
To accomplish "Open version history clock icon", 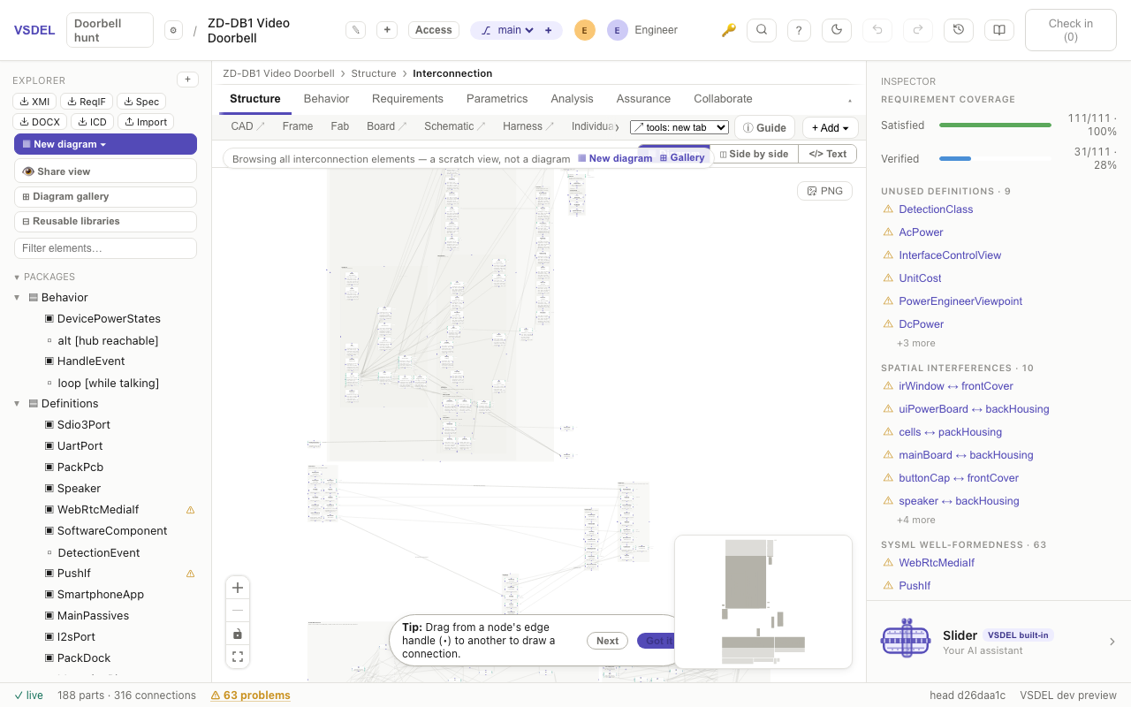I will coord(958,30).
